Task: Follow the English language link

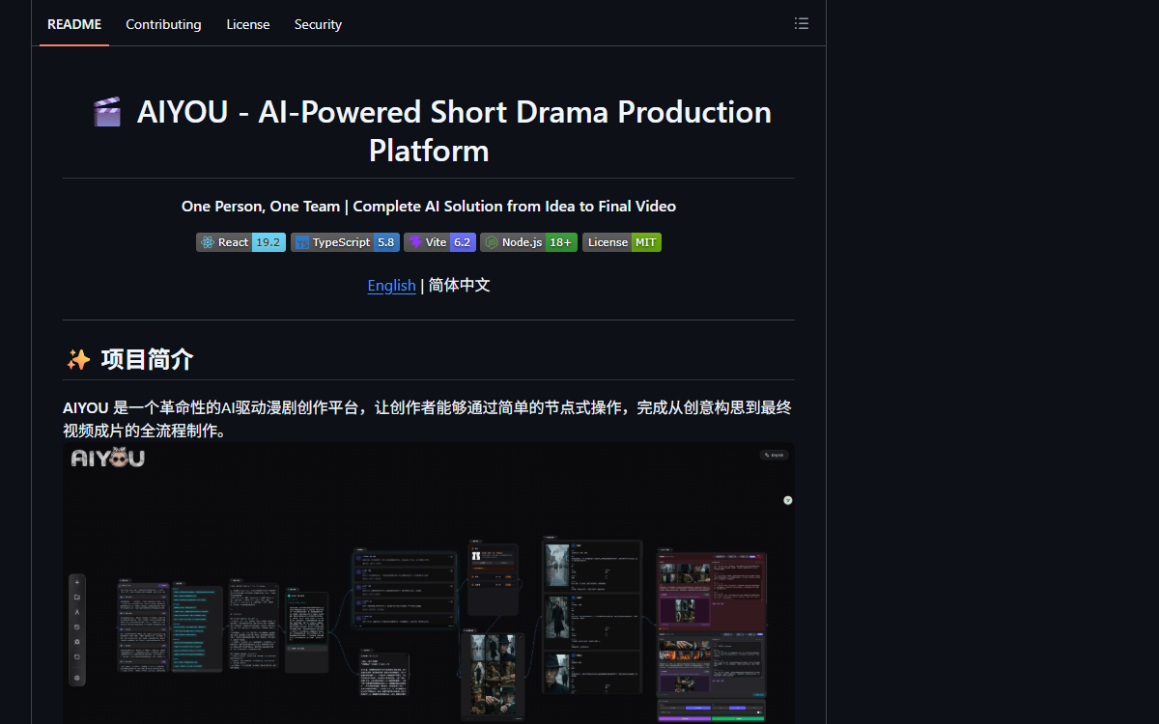Action: coord(391,285)
